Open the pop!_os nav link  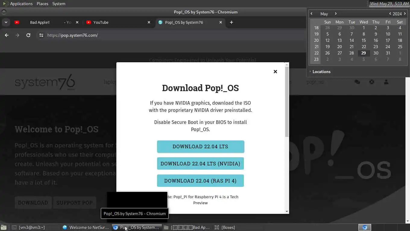coord(315,82)
